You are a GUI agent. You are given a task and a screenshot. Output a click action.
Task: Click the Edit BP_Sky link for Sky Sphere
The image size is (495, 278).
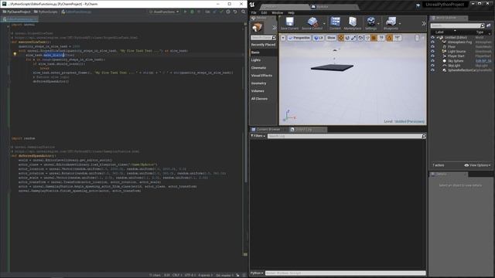(x=483, y=61)
